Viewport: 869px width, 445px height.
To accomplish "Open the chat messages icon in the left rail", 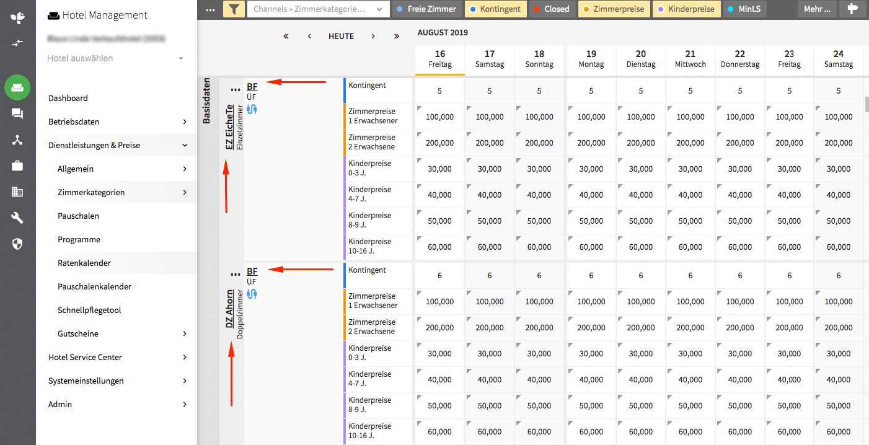I will pos(17,113).
